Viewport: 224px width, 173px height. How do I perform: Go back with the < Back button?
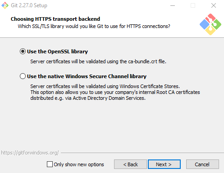[130, 164]
